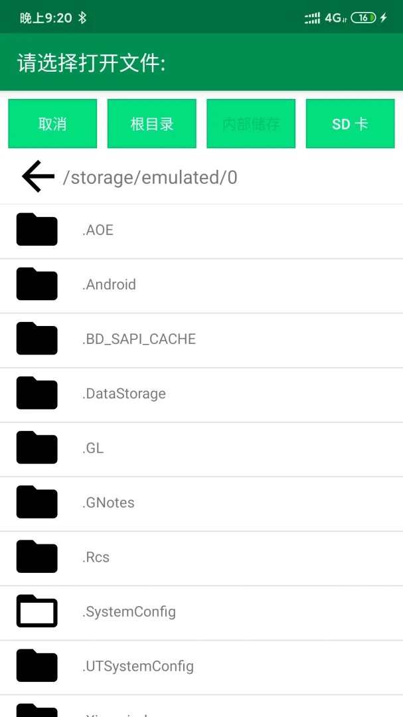Viewport: 403px width, 717px height.
Task: Click the /storage/emulated/0 path text
Action: click(150, 178)
